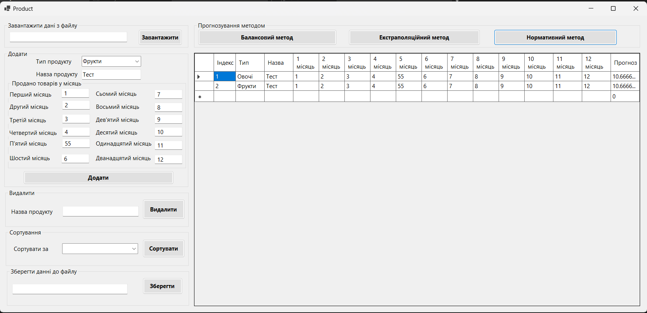Select forecast 10.6666 cell in Овочі row

625,77
